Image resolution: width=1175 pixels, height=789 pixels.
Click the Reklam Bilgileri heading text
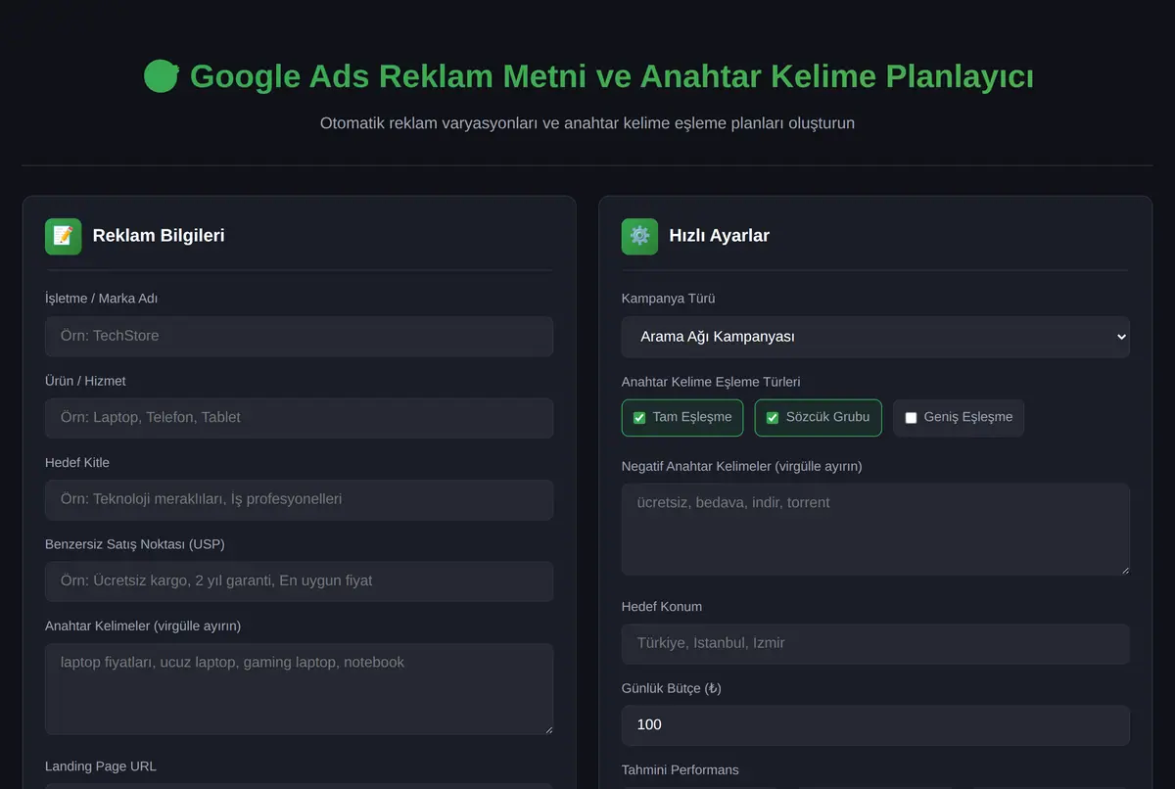(x=159, y=236)
